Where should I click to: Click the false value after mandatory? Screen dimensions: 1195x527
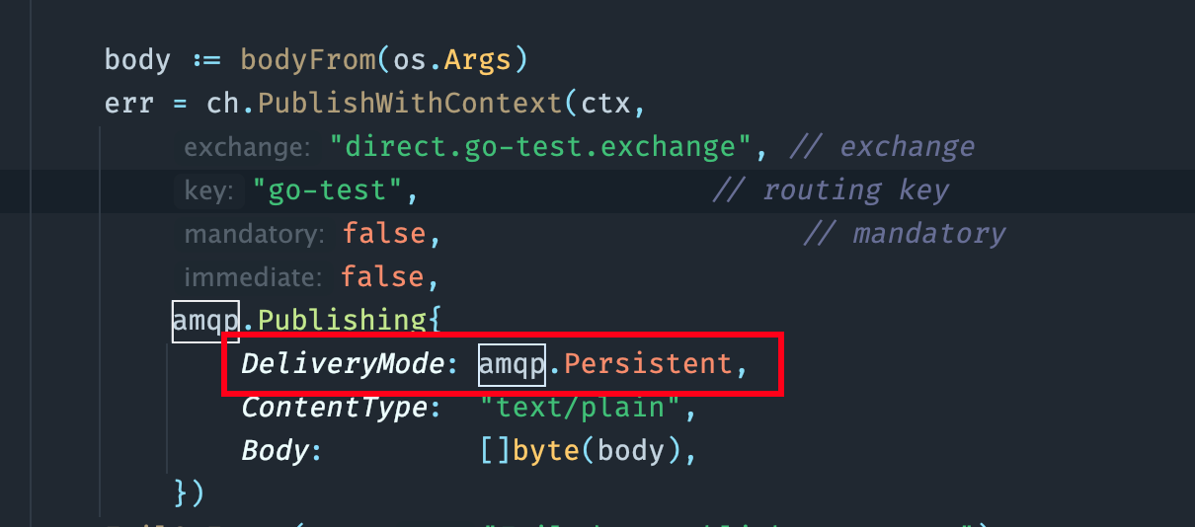tap(383, 234)
